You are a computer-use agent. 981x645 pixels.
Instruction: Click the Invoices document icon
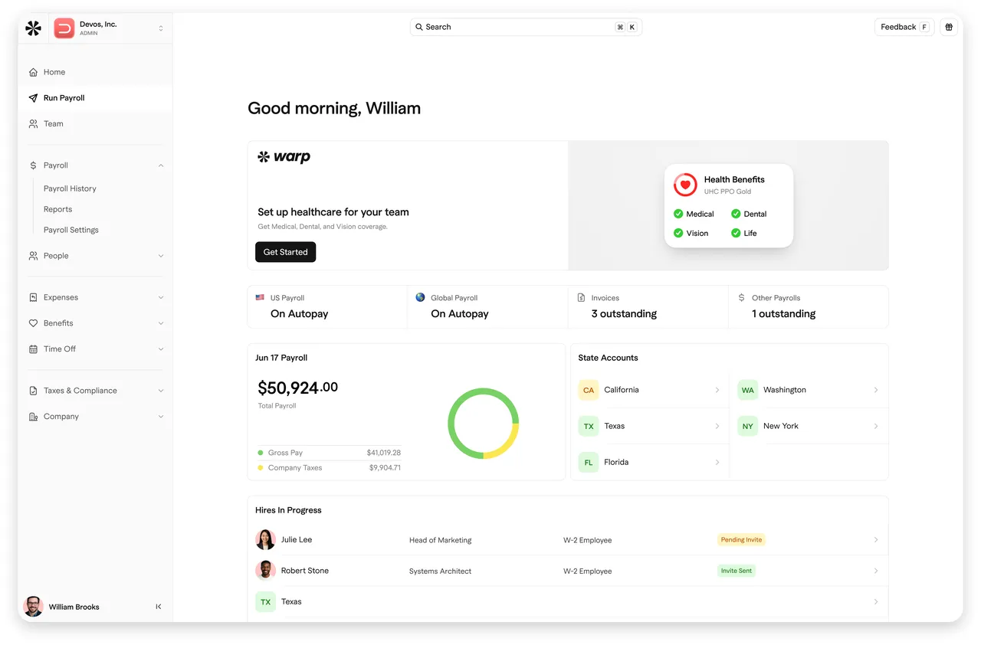pyautogui.click(x=581, y=297)
